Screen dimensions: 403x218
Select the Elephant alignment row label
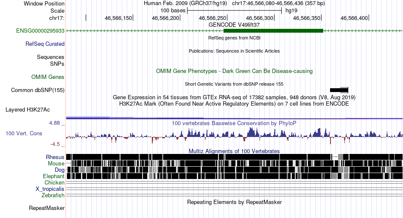coord(53,176)
